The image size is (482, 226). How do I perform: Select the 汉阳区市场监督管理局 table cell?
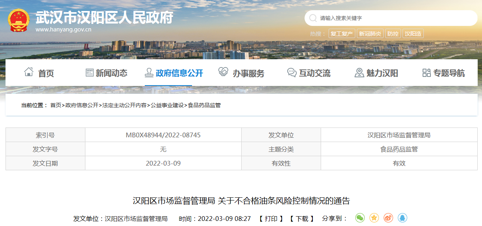399,135
